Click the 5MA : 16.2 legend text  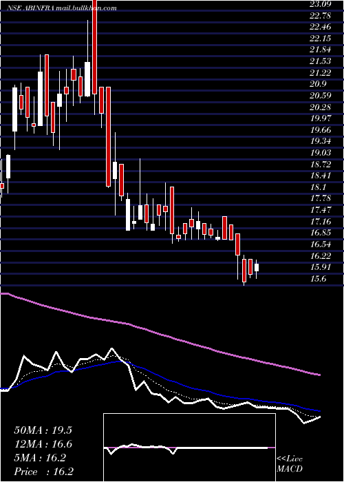[40, 458]
